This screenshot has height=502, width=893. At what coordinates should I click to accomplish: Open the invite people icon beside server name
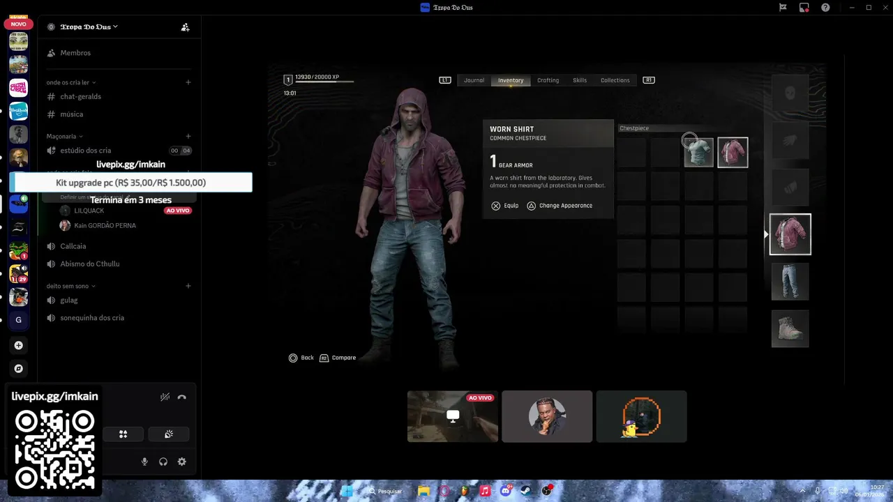tap(185, 27)
